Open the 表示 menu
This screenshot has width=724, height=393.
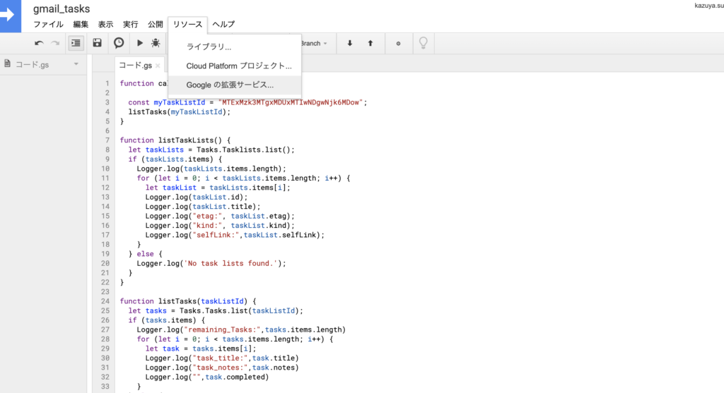105,24
